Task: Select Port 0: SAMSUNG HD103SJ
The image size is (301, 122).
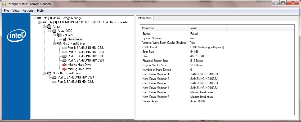Action: click(76, 77)
